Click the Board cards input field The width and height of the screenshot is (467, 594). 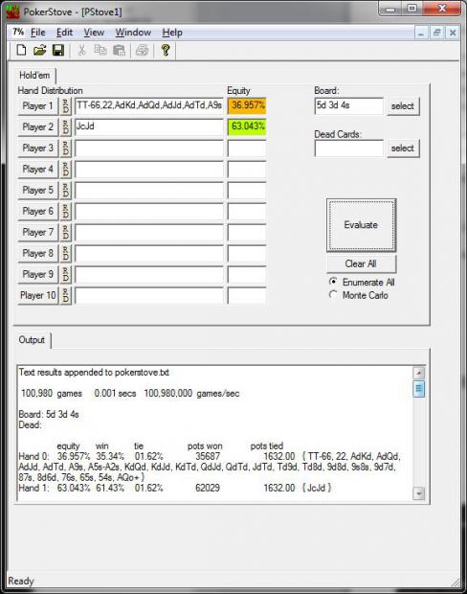348,105
